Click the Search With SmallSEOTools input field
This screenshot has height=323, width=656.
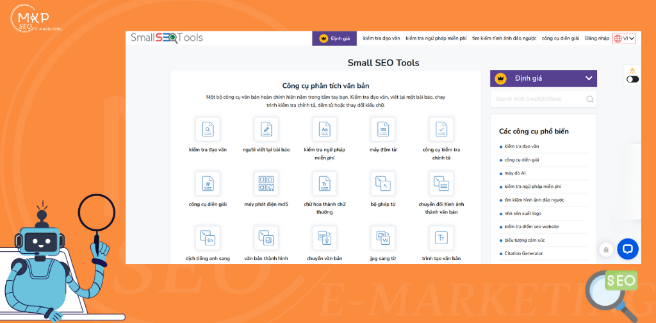pos(538,99)
